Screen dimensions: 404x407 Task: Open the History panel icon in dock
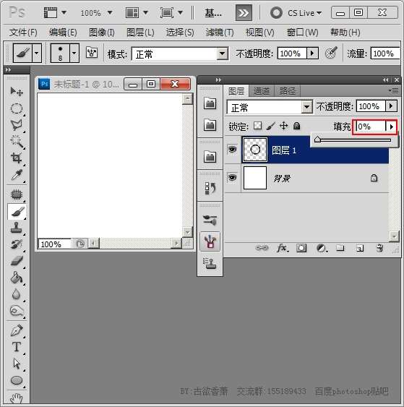(210, 188)
